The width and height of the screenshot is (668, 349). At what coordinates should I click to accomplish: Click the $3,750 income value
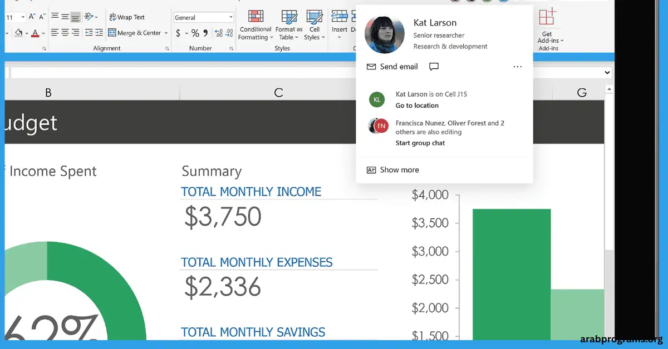[223, 217]
